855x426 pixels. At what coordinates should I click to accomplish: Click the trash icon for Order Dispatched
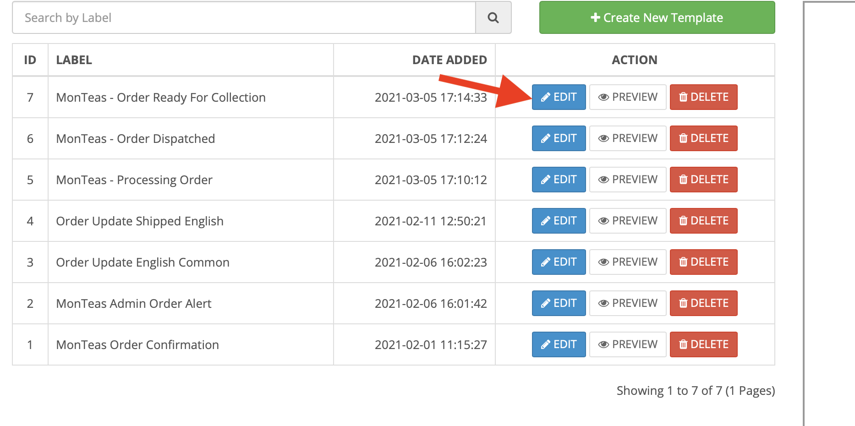pyautogui.click(x=683, y=138)
